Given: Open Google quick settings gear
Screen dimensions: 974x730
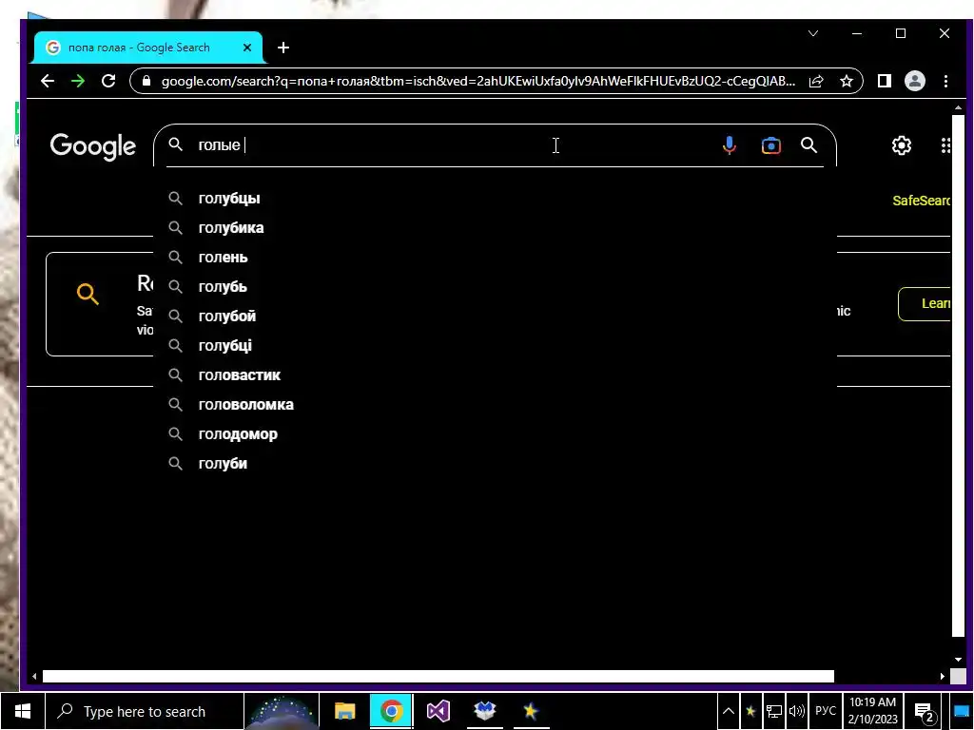Looking at the screenshot, I should coord(902,145).
